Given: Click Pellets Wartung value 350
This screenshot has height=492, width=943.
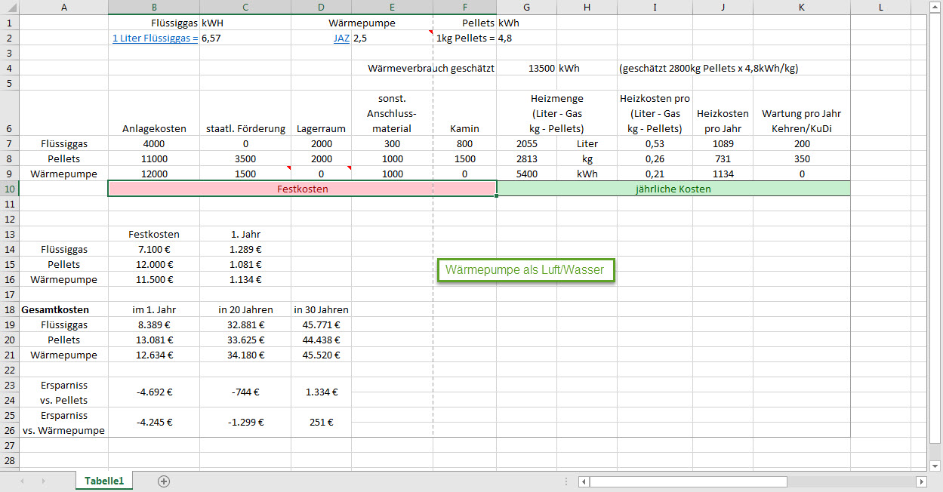Looking at the screenshot, I should click(x=802, y=158).
